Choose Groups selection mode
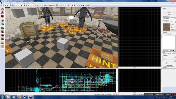This screenshot has height=99, width=176. pos(169,10)
